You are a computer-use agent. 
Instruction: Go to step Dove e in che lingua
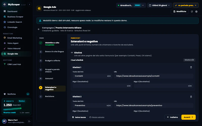point(52,52)
